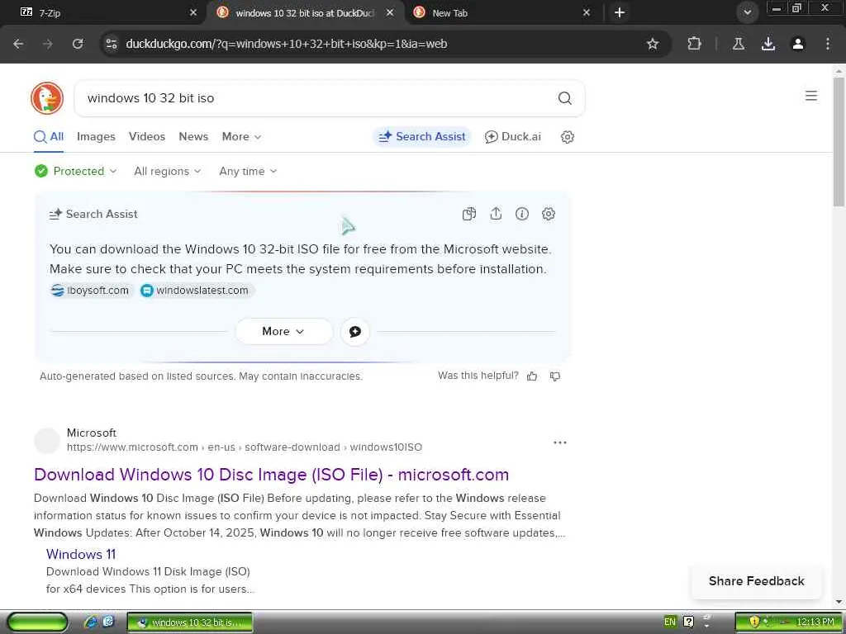Open the profile avatar icon
Image resolution: width=846 pixels, height=634 pixels.
(x=798, y=44)
